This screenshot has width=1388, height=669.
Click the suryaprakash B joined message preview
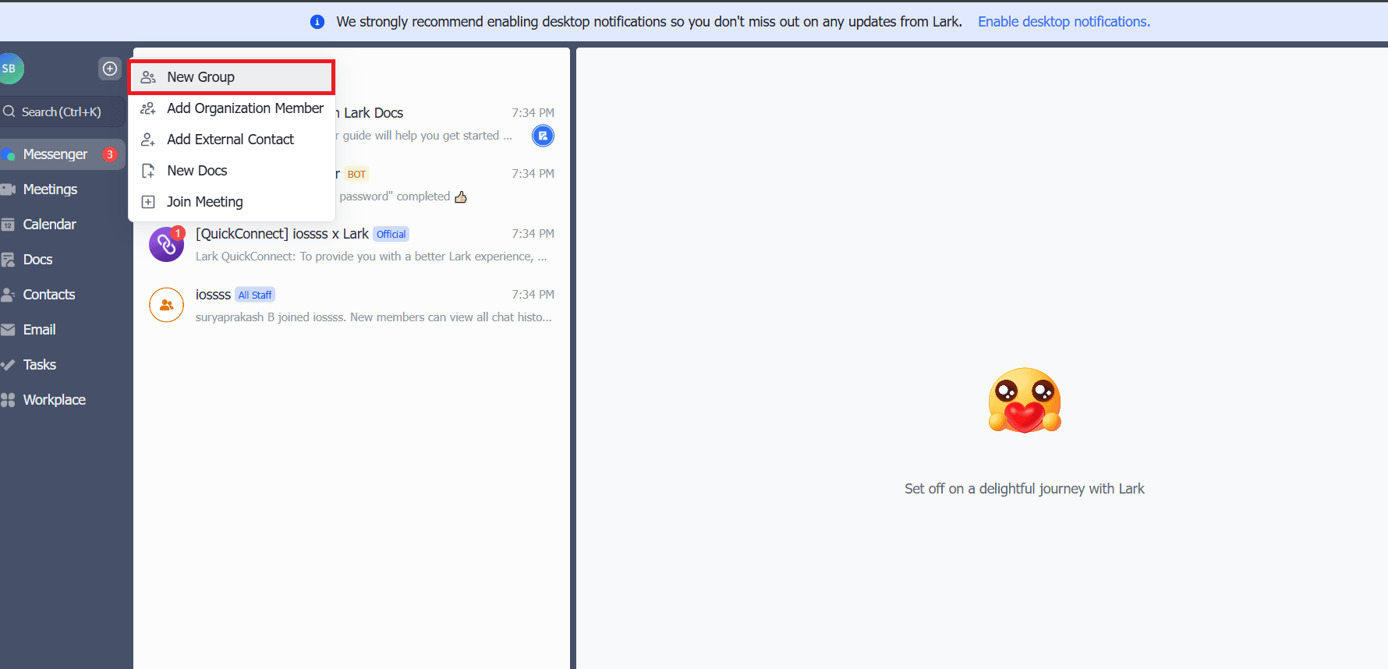click(x=374, y=317)
